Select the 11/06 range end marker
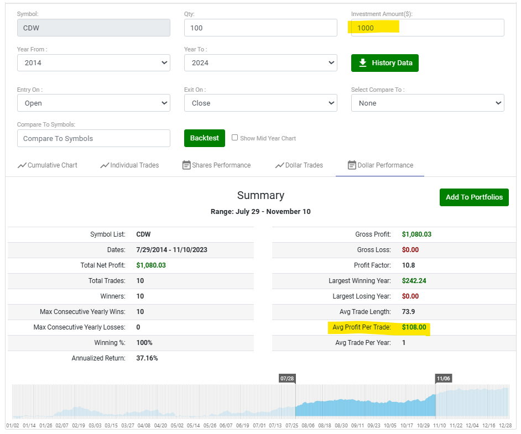 point(444,378)
